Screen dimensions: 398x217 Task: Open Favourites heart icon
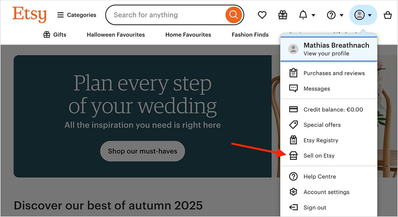coord(262,15)
